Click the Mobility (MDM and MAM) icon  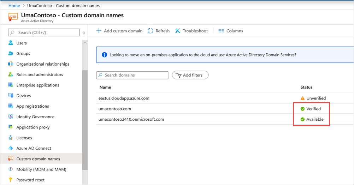pos(11,169)
